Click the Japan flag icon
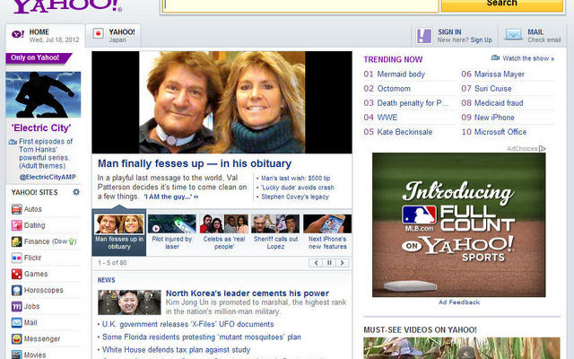The width and height of the screenshot is (574, 359). click(x=98, y=34)
